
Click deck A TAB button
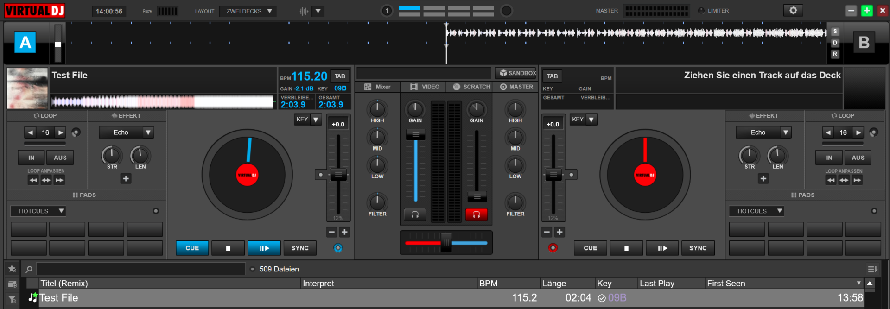(x=340, y=76)
